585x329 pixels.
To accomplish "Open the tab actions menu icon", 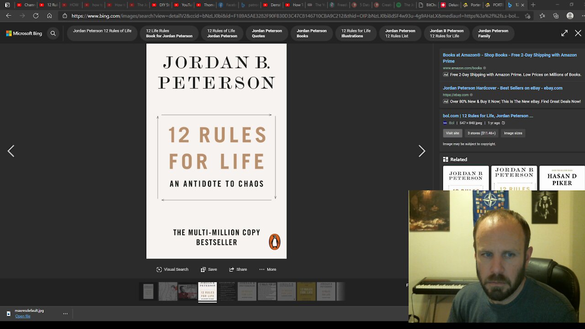I will click(x=7, y=5).
